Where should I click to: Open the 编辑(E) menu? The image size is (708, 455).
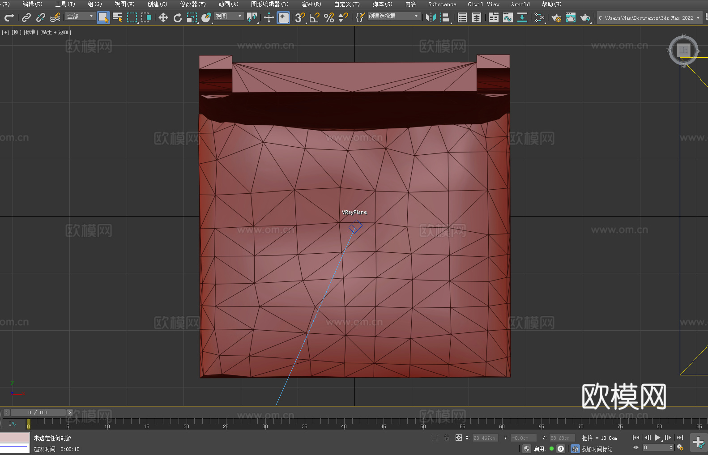tap(32, 4)
